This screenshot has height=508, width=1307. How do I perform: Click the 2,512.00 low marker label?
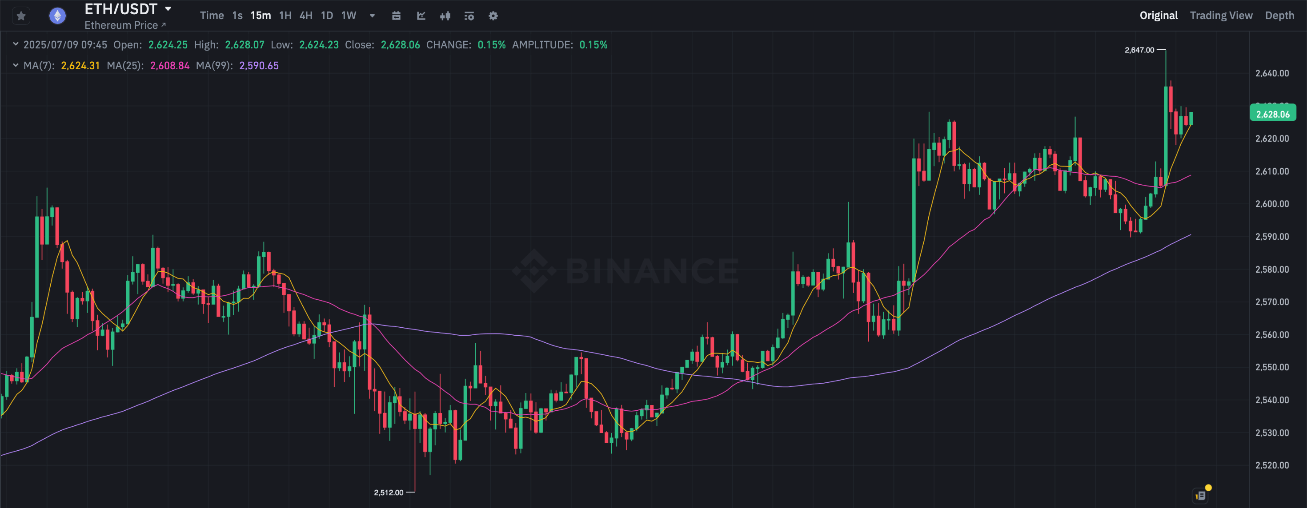point(388,492)
